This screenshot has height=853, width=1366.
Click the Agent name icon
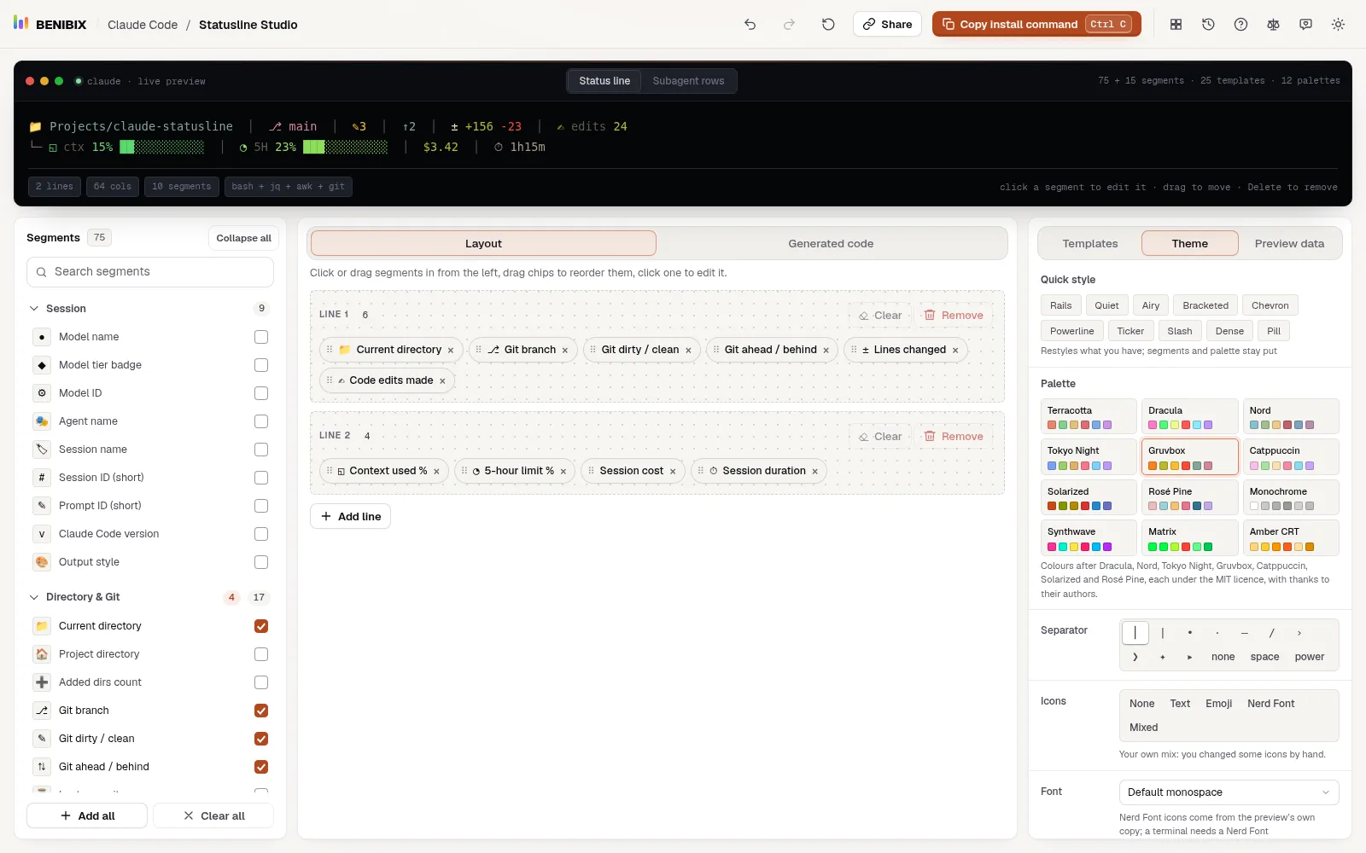42,421
